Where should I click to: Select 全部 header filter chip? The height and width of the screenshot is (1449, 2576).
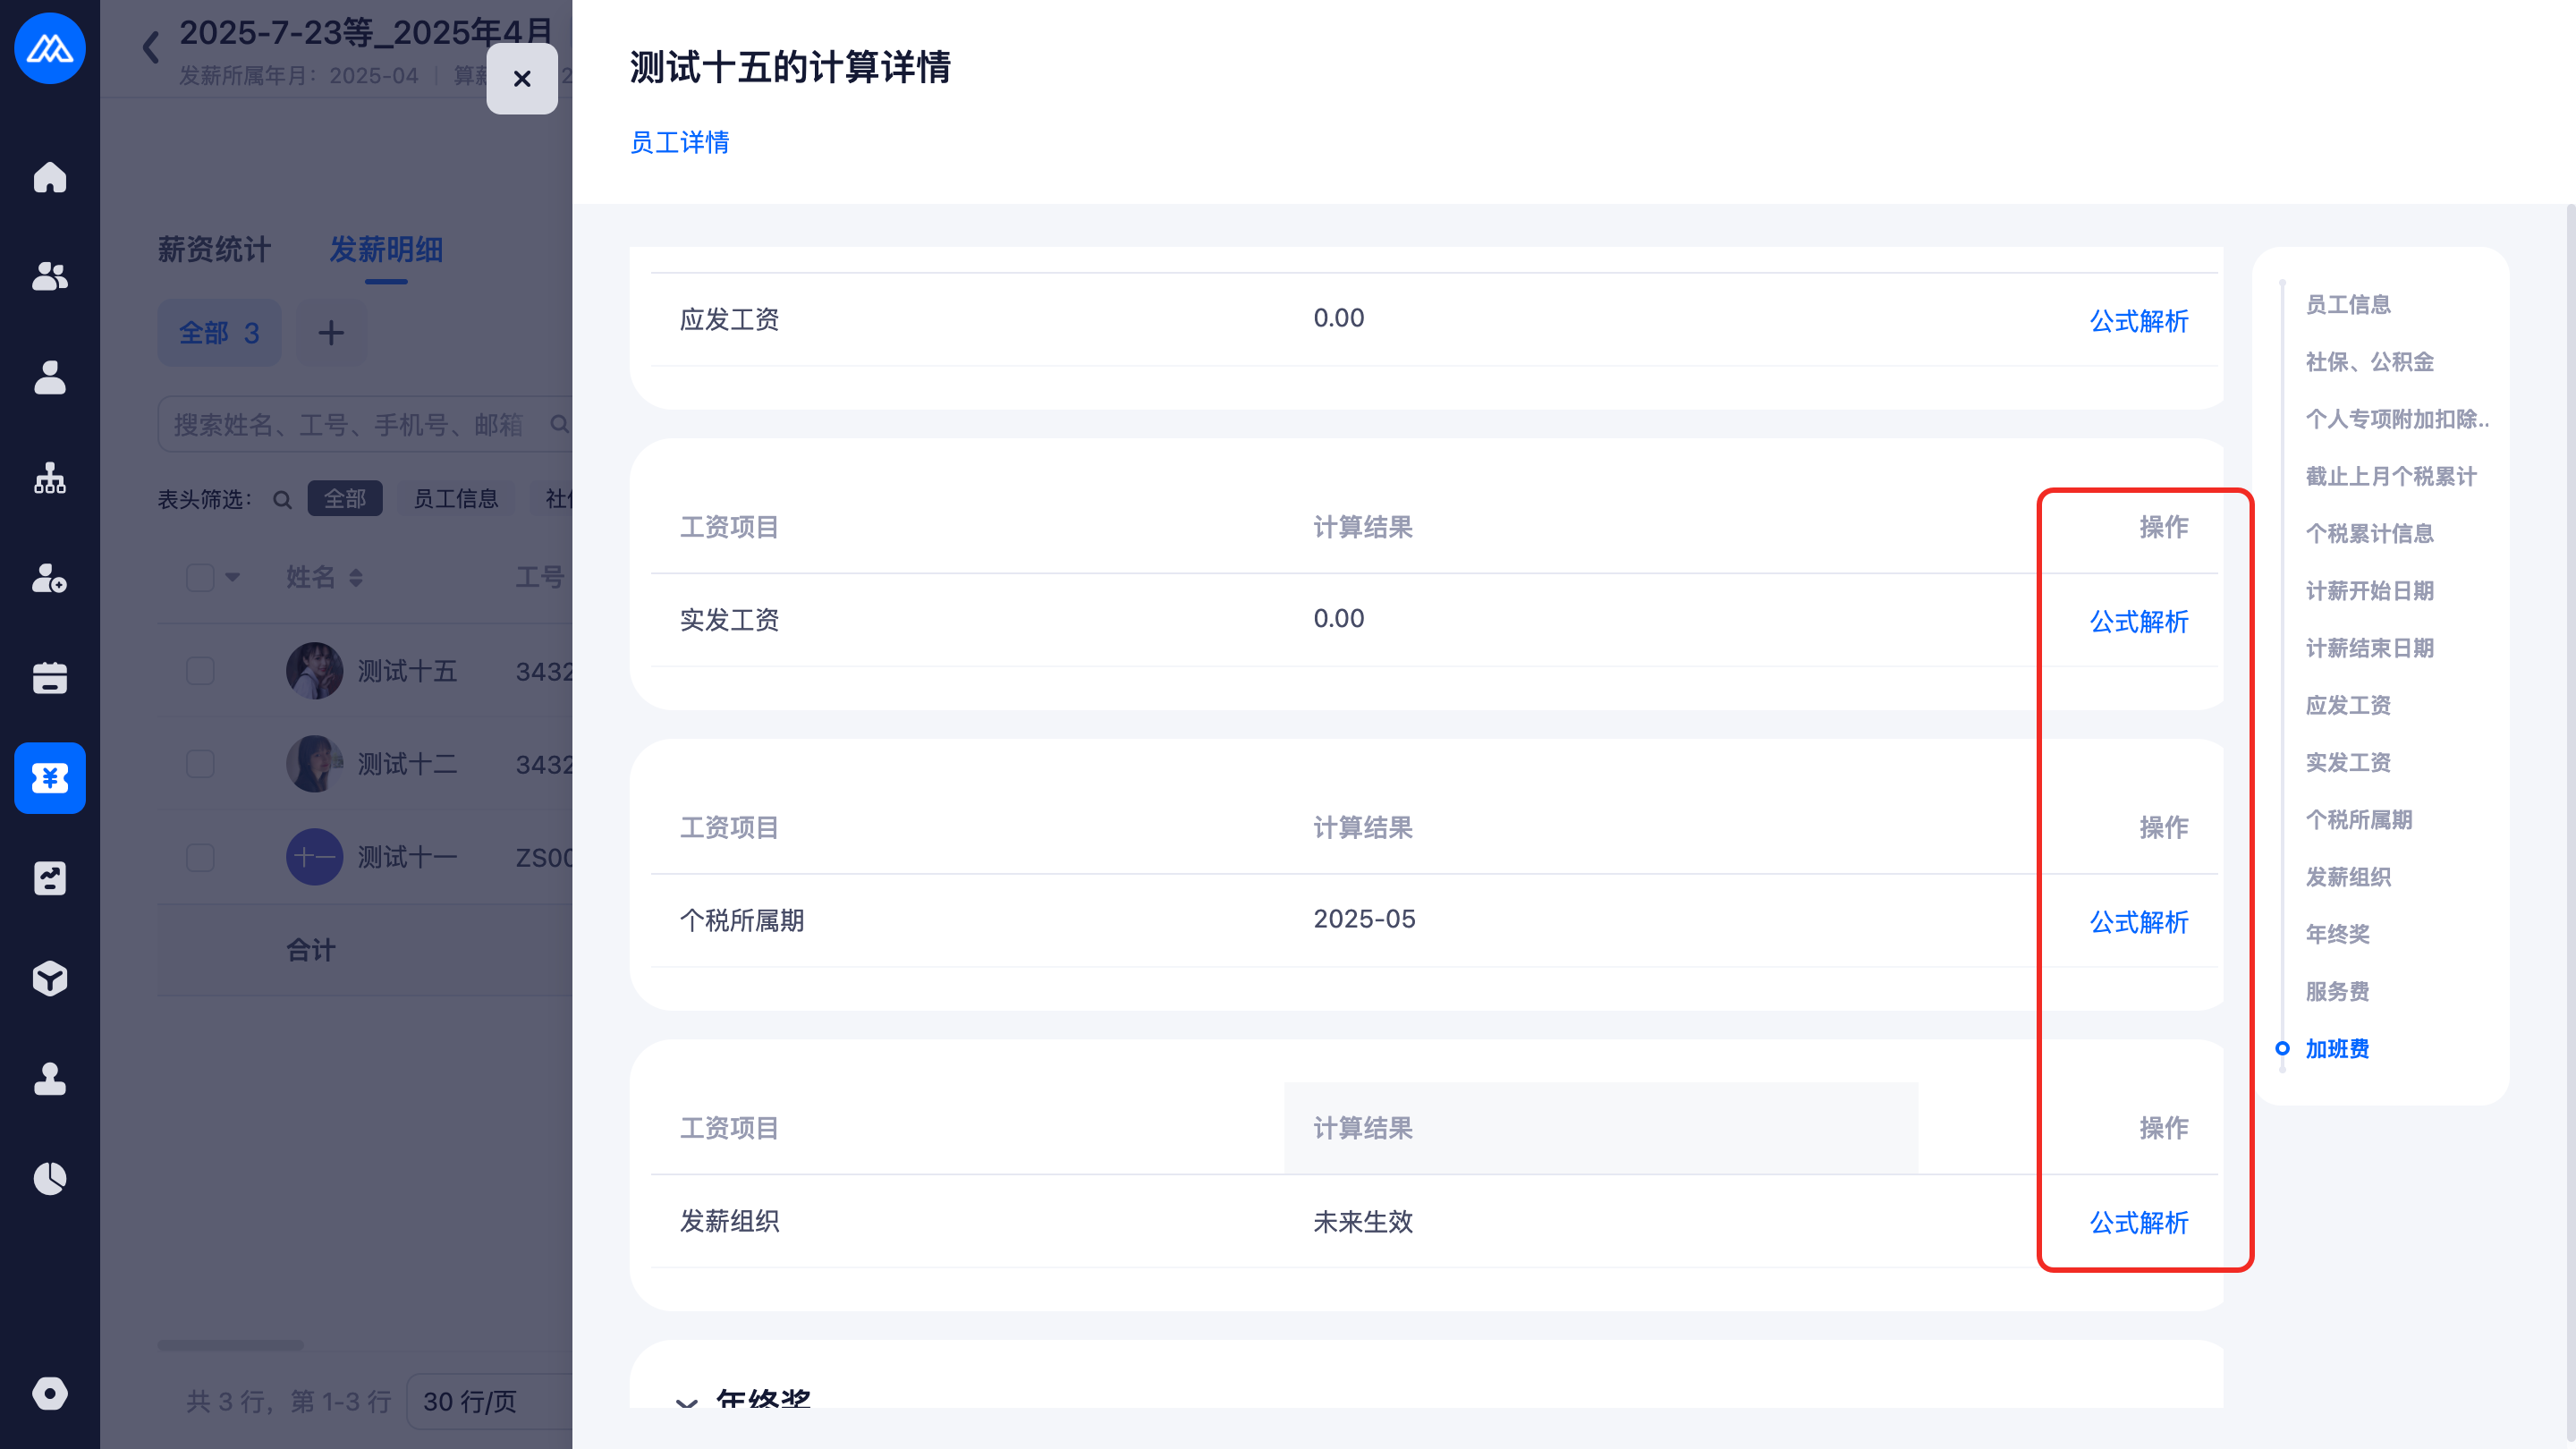tap(345, 498)
